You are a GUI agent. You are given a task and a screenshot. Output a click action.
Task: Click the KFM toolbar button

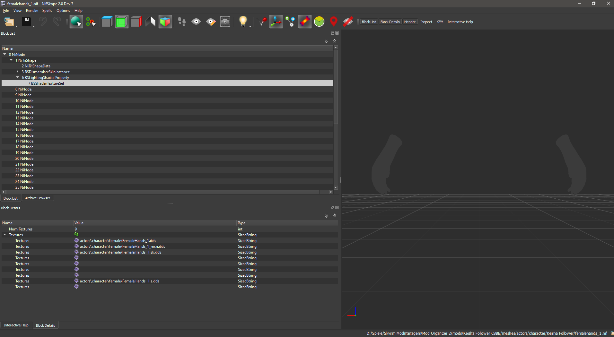[440, 22]
